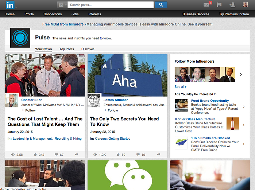Open the Connections menu item
This screenshot has width=255, height=190.
[53, 14]
